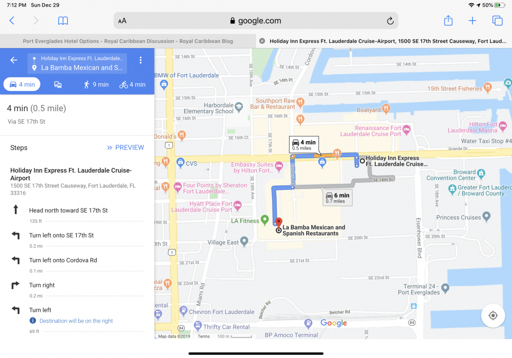This screenshot has width=512, height=358.
Task: Select the alternate 6 min 0.7 miles route
Action: click(x=337, y=198)
